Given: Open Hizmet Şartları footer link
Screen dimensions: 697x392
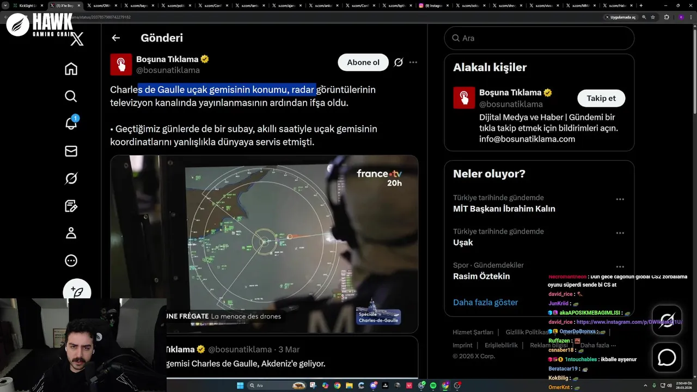Looking at the screenshot, I should pos(473,332).
